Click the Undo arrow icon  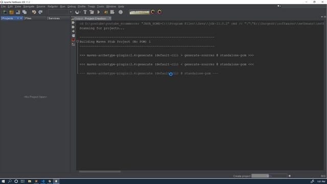pyautogui.click(x=34, y=12)
